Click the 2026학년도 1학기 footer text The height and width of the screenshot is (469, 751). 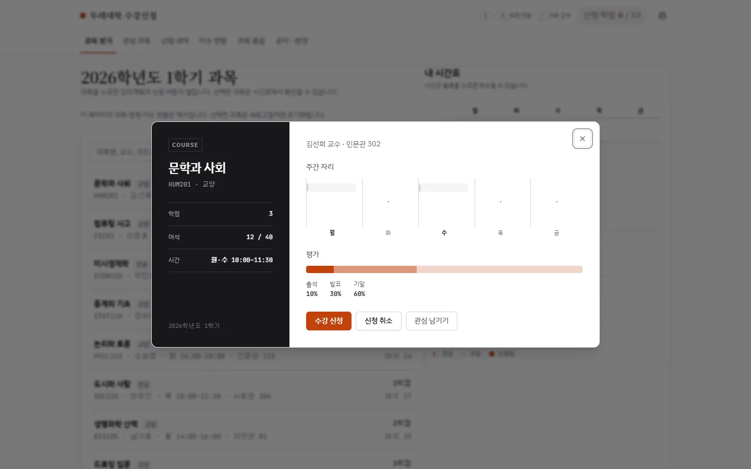click(x=194, y=326)
